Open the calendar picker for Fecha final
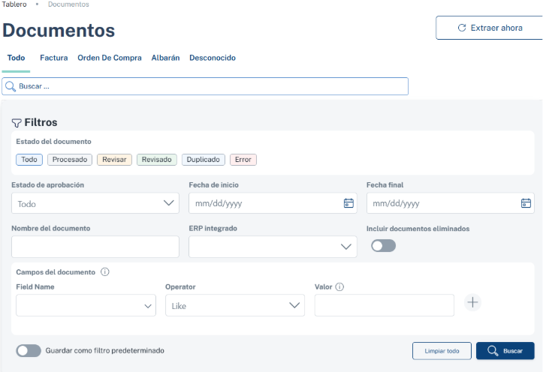 [526, 203]
